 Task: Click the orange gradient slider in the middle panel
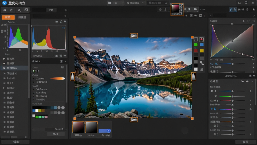[x=57, y=79]
